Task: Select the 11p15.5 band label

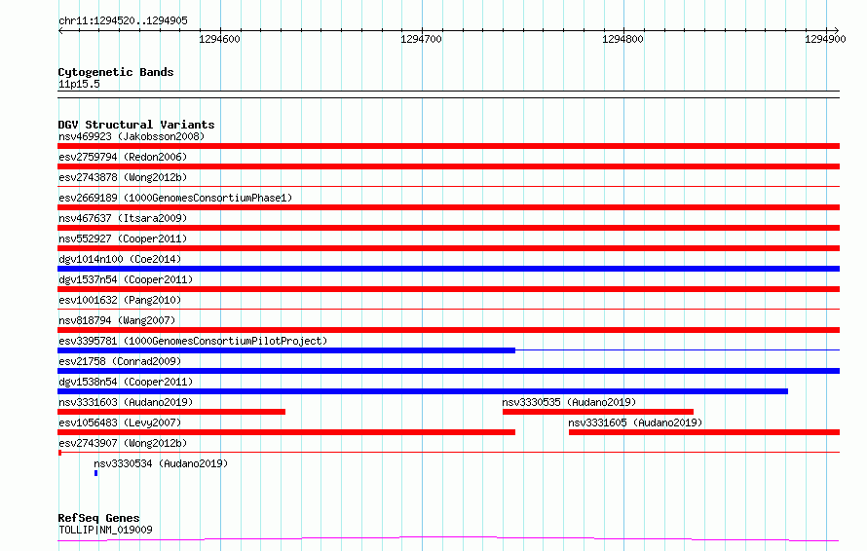Action: 79,84
